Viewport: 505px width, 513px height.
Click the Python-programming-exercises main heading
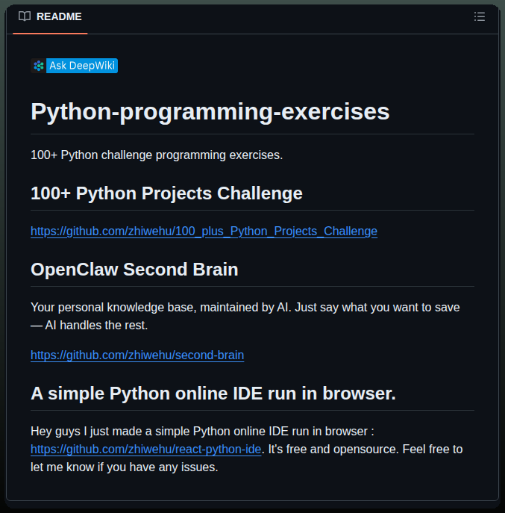[x=210, y=111]
